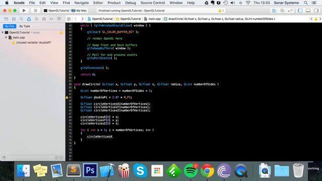Select the Issue navigator triangle icon
Screen dimensions: 322x181
click(29, 19)
